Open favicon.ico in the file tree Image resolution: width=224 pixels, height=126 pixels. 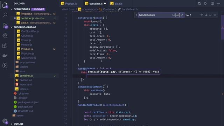pos(34,80)
